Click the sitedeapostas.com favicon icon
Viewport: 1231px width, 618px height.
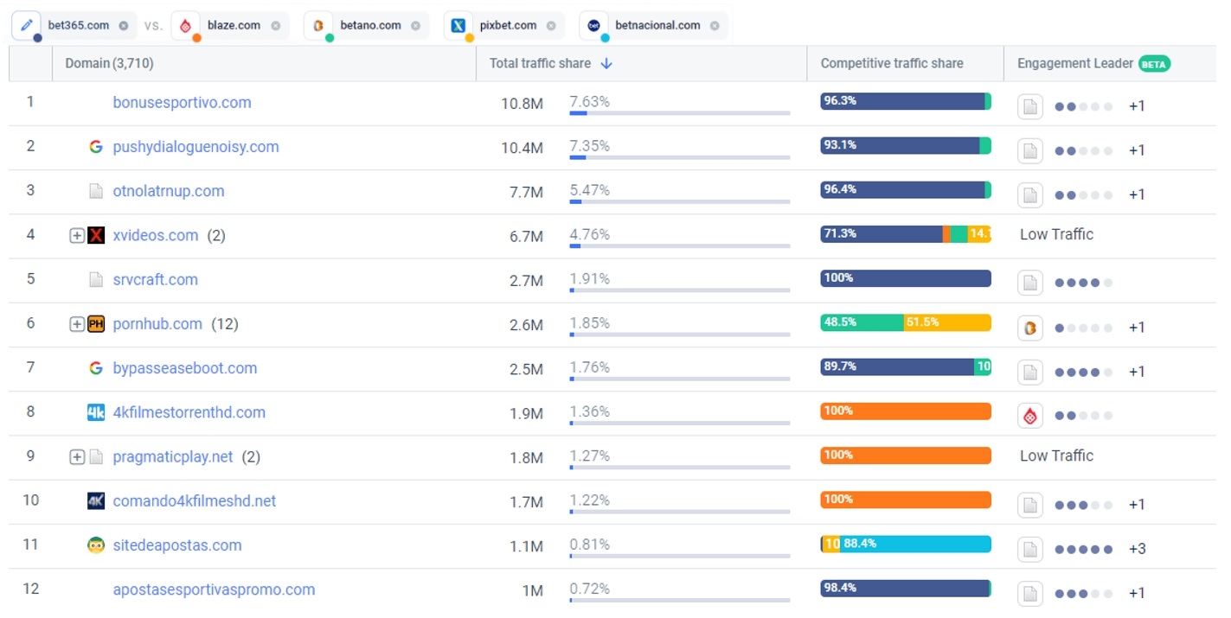[96, 545]
